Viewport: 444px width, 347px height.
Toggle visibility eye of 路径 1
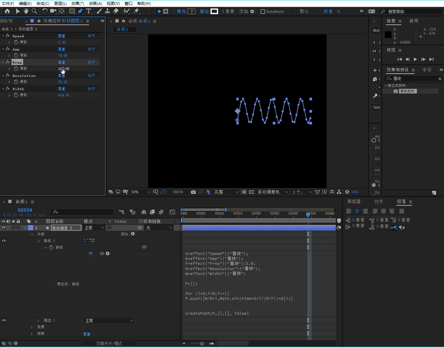[x=4, y=241]
